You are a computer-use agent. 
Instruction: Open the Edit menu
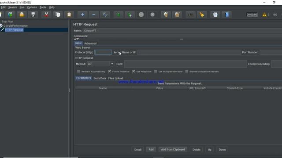[3, 7]
